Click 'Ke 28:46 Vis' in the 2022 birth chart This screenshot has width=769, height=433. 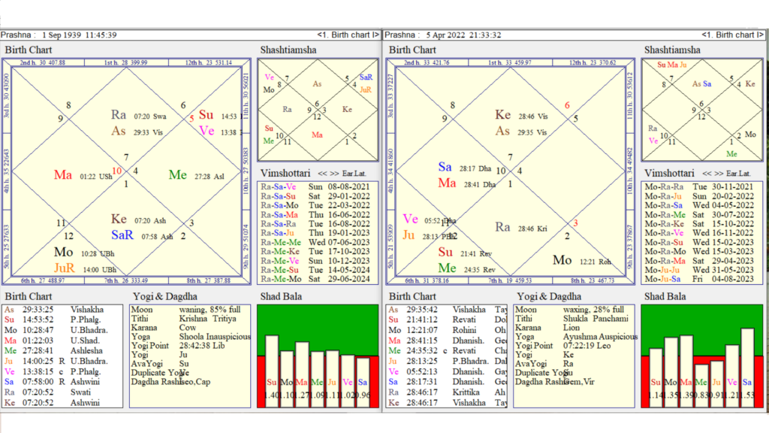(521, 115)
